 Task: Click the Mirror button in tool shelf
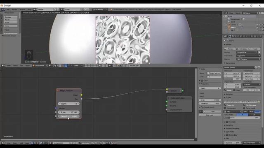[11, 26]
